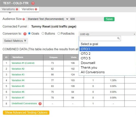
Task: Open the Standard Test audience size dropdown
Action: 48,19
